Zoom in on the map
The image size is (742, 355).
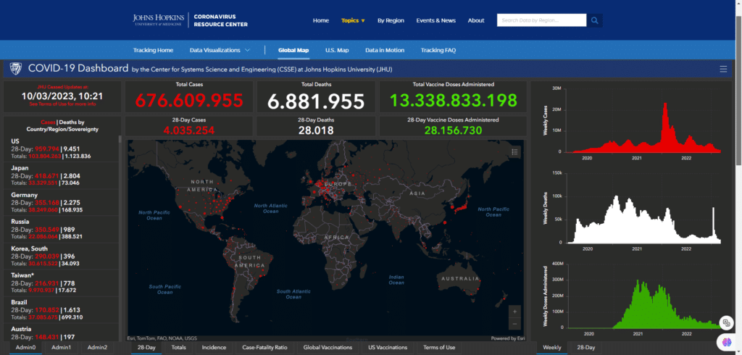pos(514,311)
